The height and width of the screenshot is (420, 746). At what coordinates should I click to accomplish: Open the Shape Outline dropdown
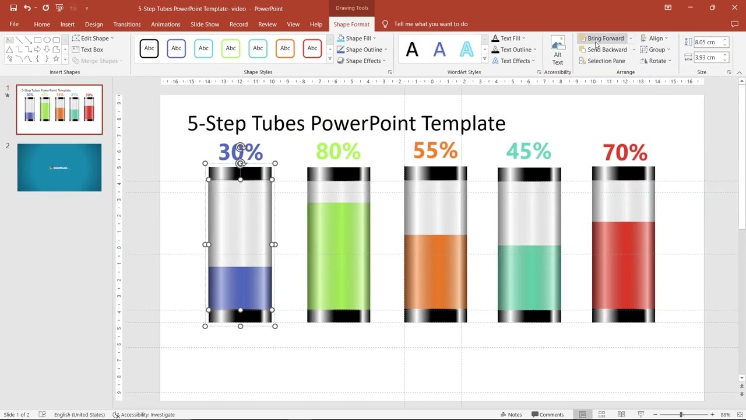coord(362,50)
